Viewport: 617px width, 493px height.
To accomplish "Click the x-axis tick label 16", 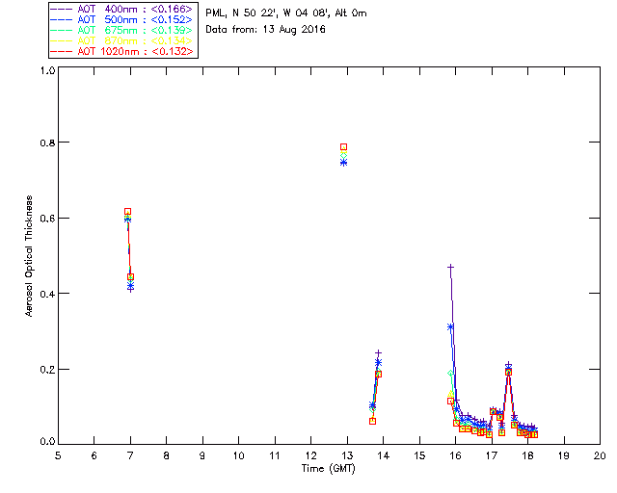I will (456, 455).
